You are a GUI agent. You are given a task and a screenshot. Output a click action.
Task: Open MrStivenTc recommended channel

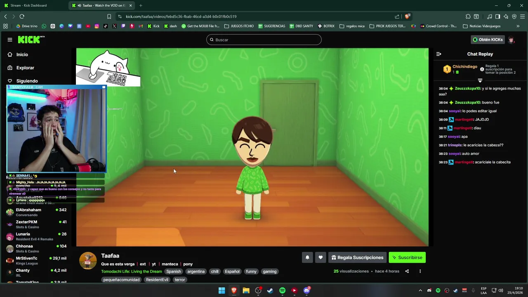tap(36, 260)
